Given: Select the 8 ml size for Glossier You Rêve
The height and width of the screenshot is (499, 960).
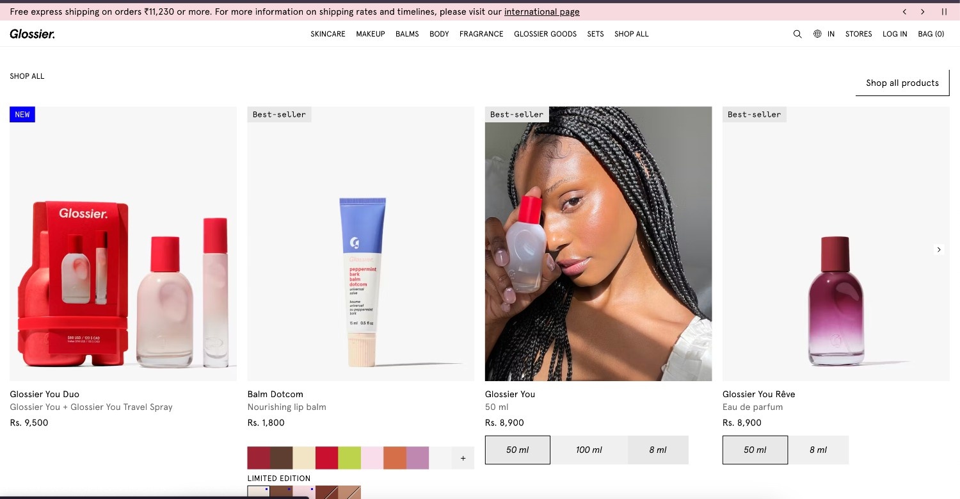Looking at the screenshot, I should pyautogui.click(x=819, y=450).
